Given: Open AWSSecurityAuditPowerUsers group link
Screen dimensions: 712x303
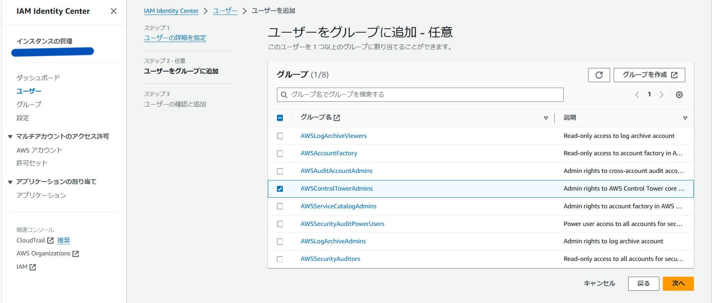Looking at the screenshot, I should pyautogui.click(x=343, y=224).
